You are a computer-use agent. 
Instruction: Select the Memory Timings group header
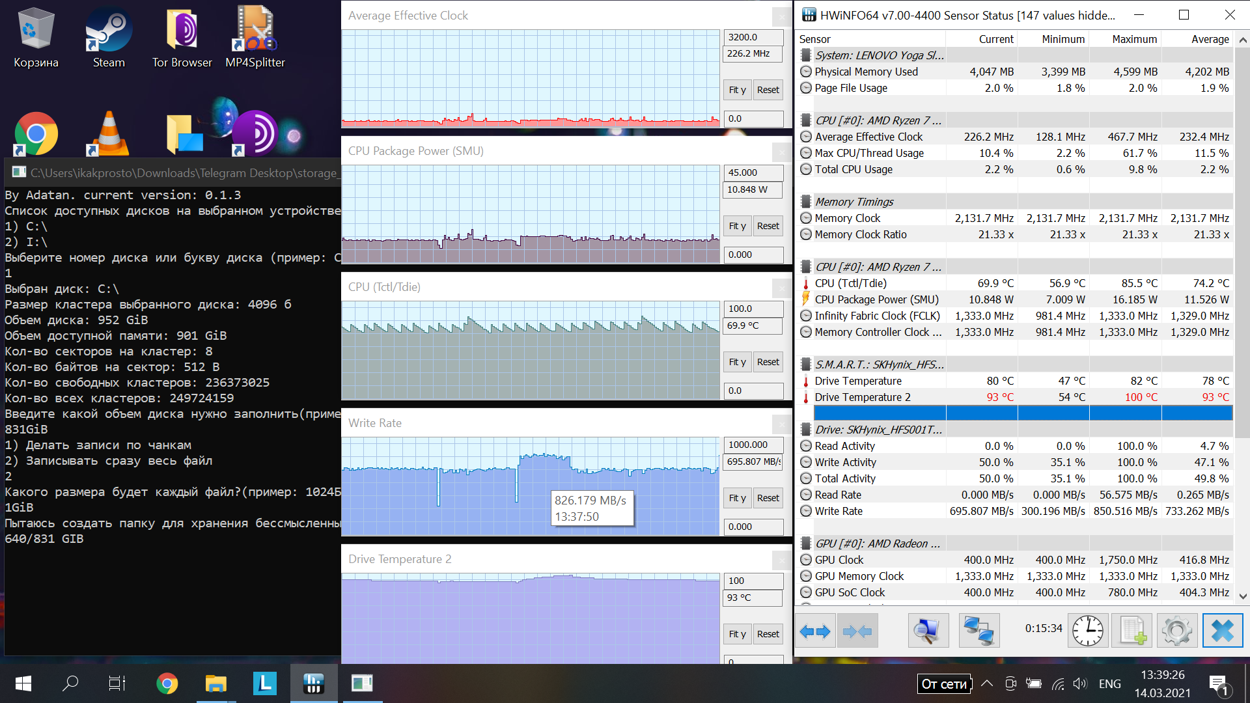(1015, 202)
